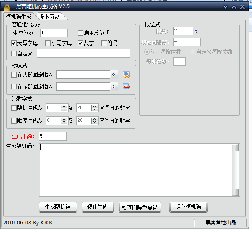Screen dimensions: 252x230
Task: Adjust 顺序生成从 start value spinner
Action: (64, 121)
